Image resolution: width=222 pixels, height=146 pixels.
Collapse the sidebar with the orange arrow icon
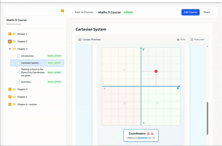coord(62,11)
